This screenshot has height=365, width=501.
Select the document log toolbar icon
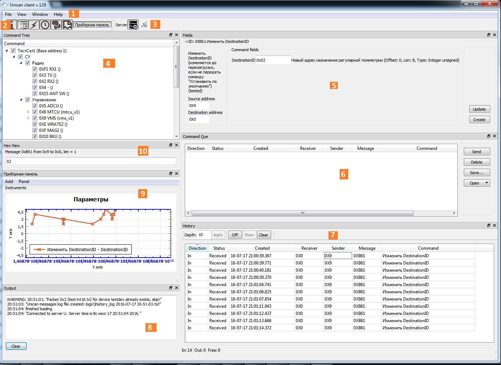tap(67, 25)
